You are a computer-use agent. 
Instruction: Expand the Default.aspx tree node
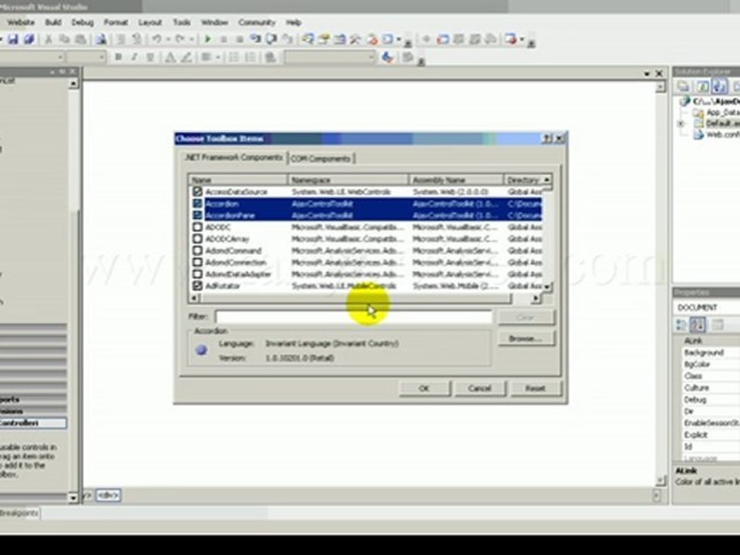[681, 123]
